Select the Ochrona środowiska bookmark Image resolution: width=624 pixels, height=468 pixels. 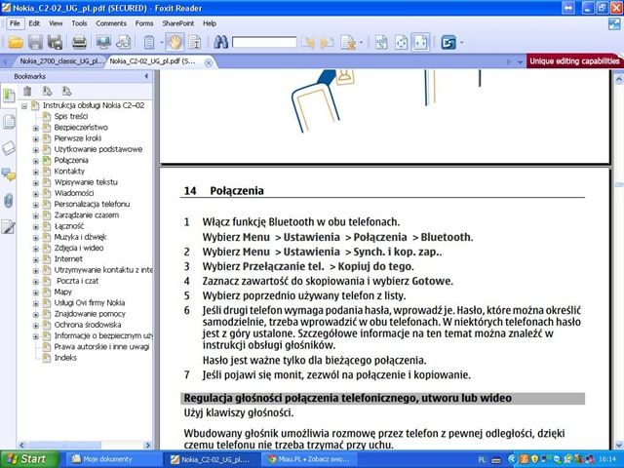click(x=88, y=325)
